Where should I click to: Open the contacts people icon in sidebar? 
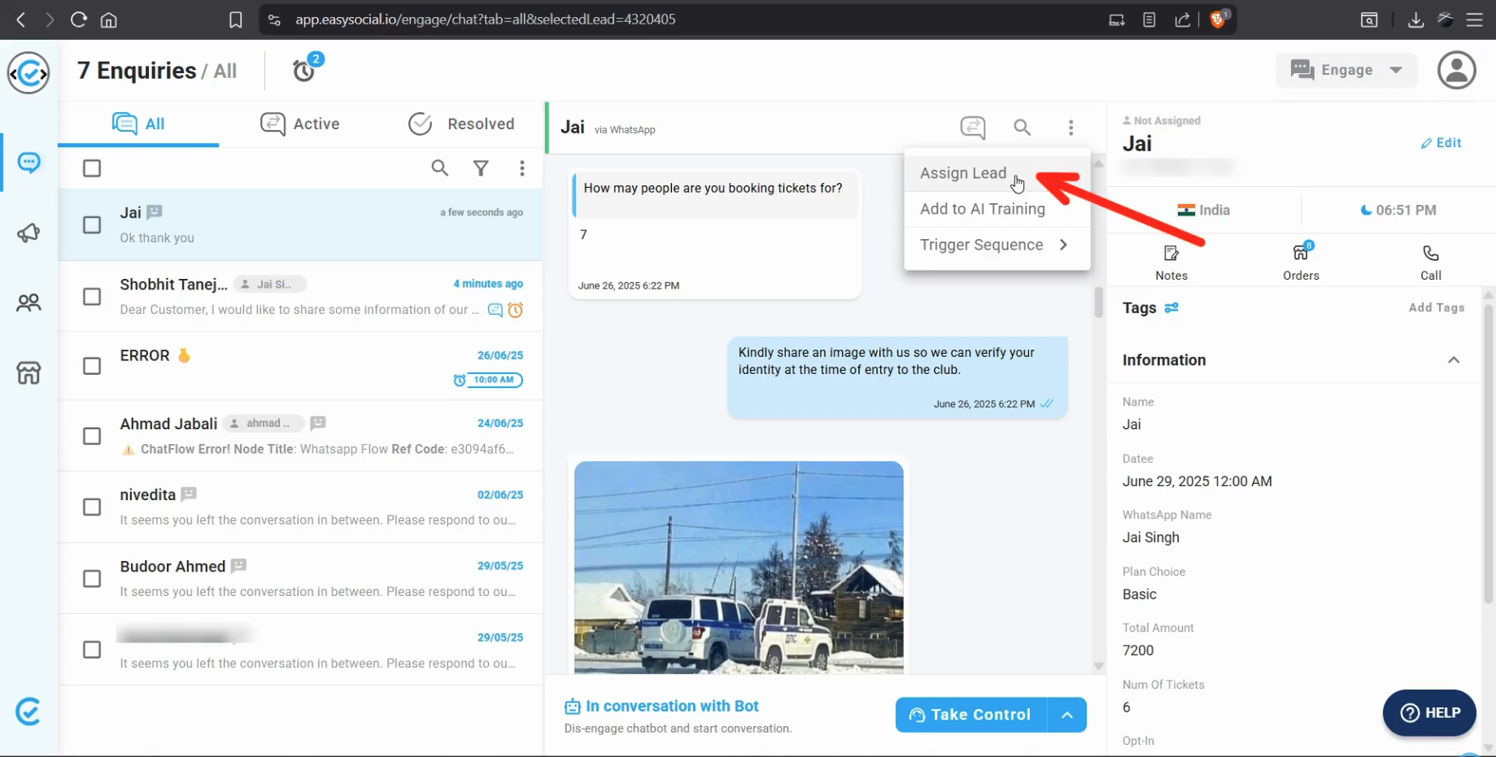click(x=28, y=303)
